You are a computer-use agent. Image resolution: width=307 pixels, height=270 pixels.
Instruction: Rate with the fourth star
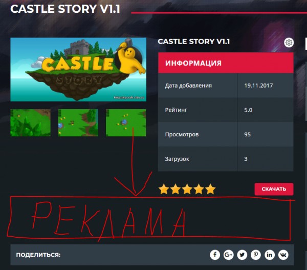[x=199, y=189]
